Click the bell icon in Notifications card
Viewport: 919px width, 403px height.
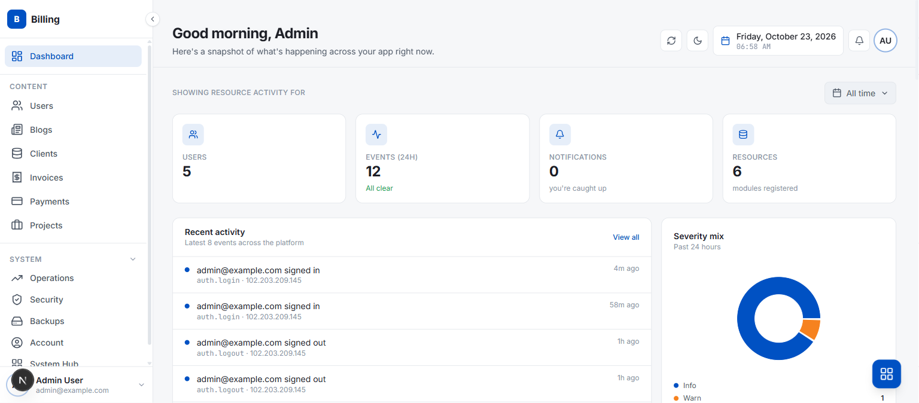(x=560, y=135)
